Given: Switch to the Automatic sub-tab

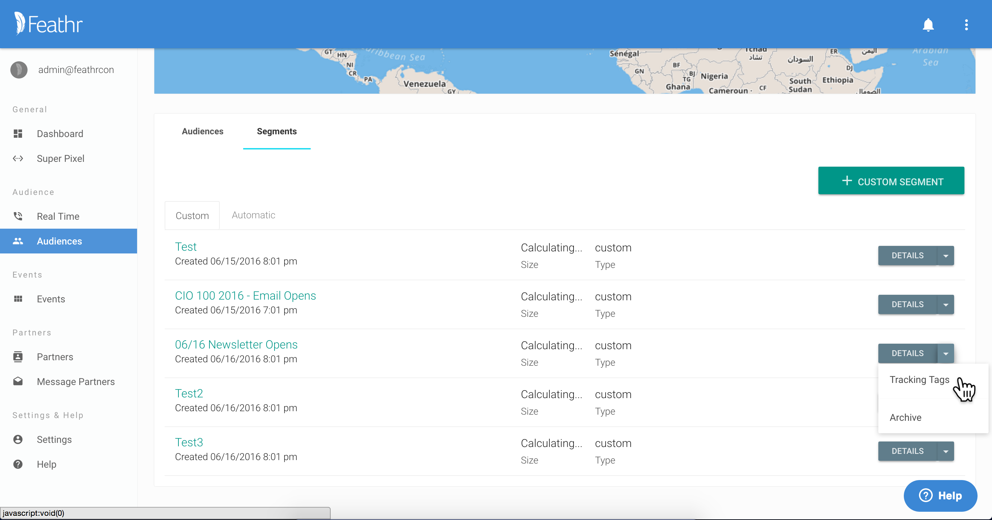Looking at the screenshot, I should [x=254, y=215].
